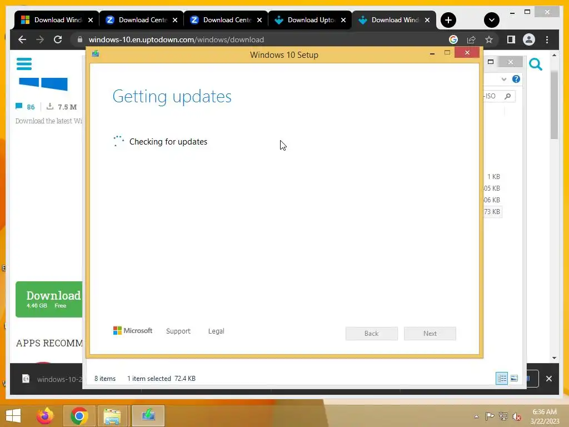Click the Uptodown search magnifier icon

pyautogui.click(x=535, y=64)
